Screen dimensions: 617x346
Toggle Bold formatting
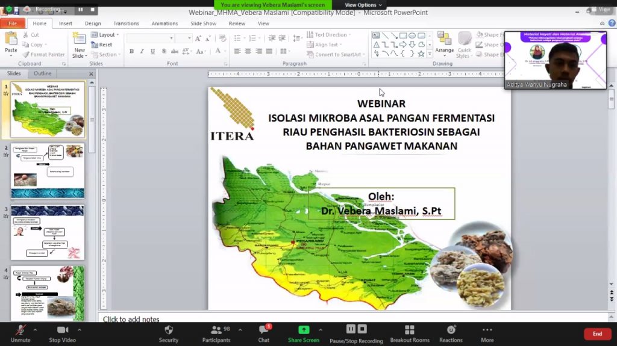[131, 51]
